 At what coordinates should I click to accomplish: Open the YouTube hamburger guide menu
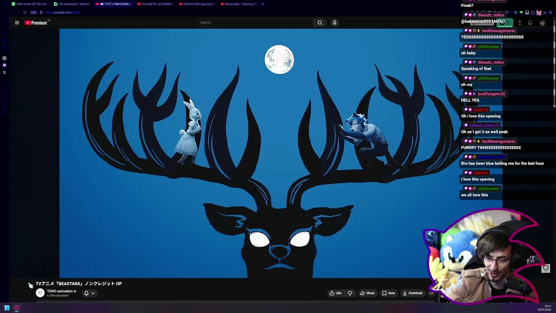click(17, 23)
